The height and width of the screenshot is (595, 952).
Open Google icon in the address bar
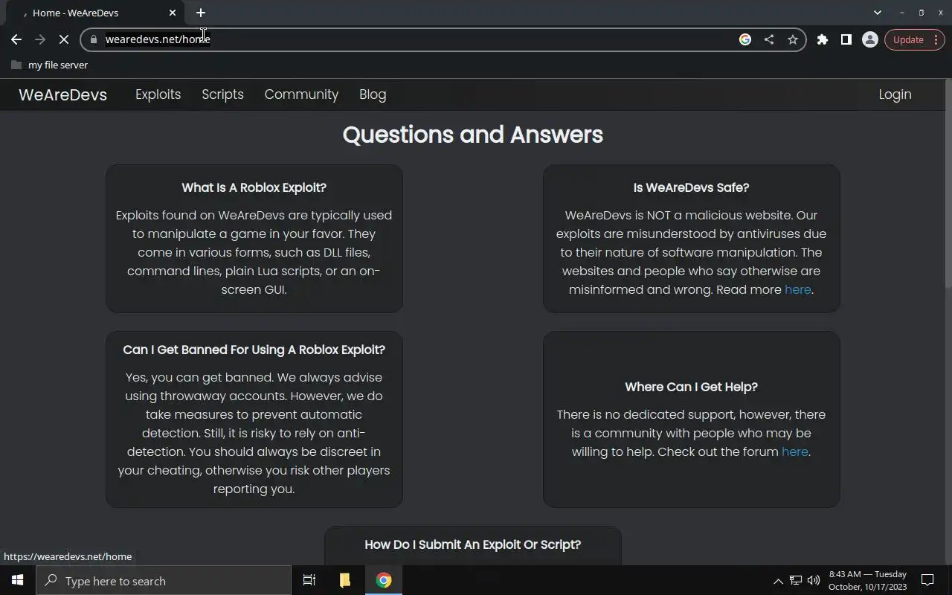(744, 39)
